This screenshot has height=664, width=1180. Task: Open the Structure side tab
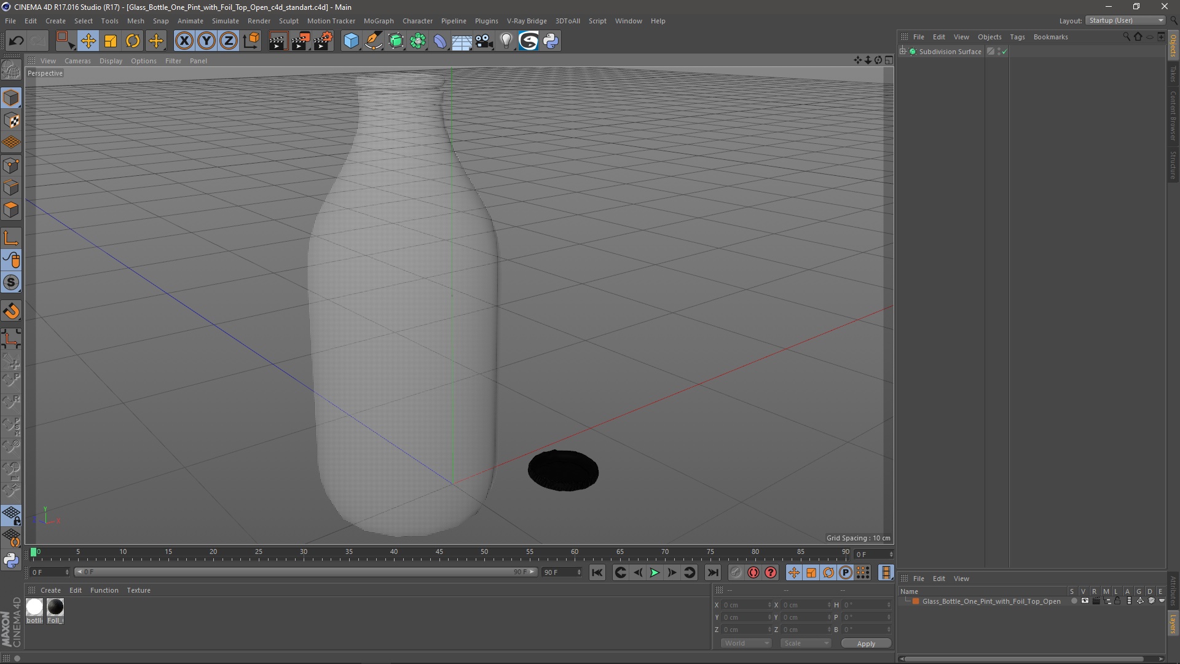(1173, 165)
